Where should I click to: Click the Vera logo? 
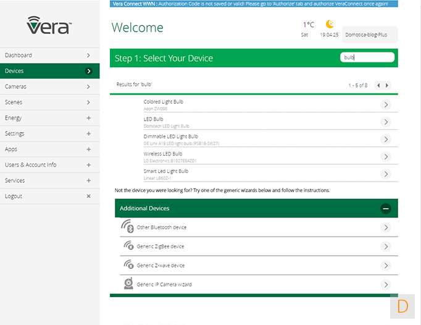tap(49, 25)
